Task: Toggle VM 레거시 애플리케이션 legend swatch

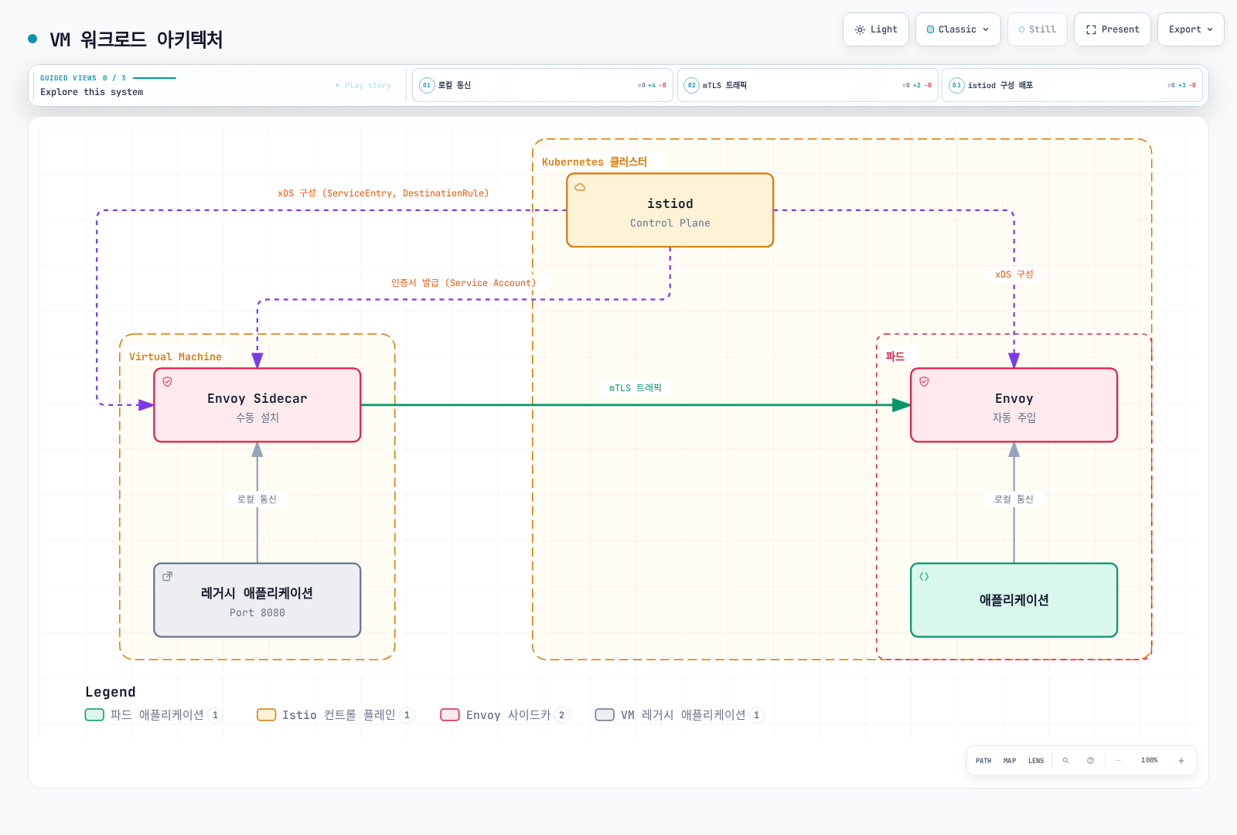Action: (605, 715)
